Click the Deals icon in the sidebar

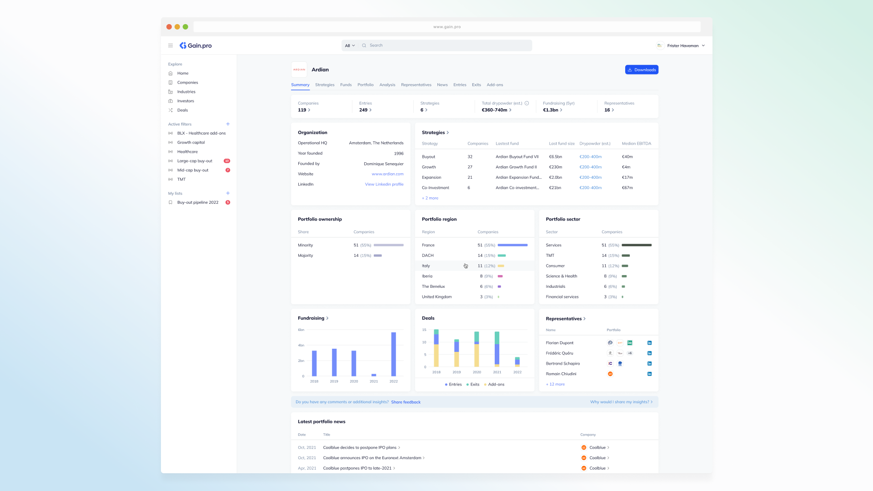coord(170,110)
